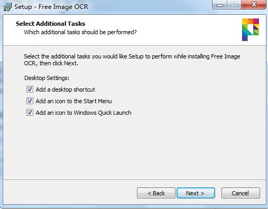
Task: Click the 'Select Additional Tasks' heading
Action: [50, 24]
